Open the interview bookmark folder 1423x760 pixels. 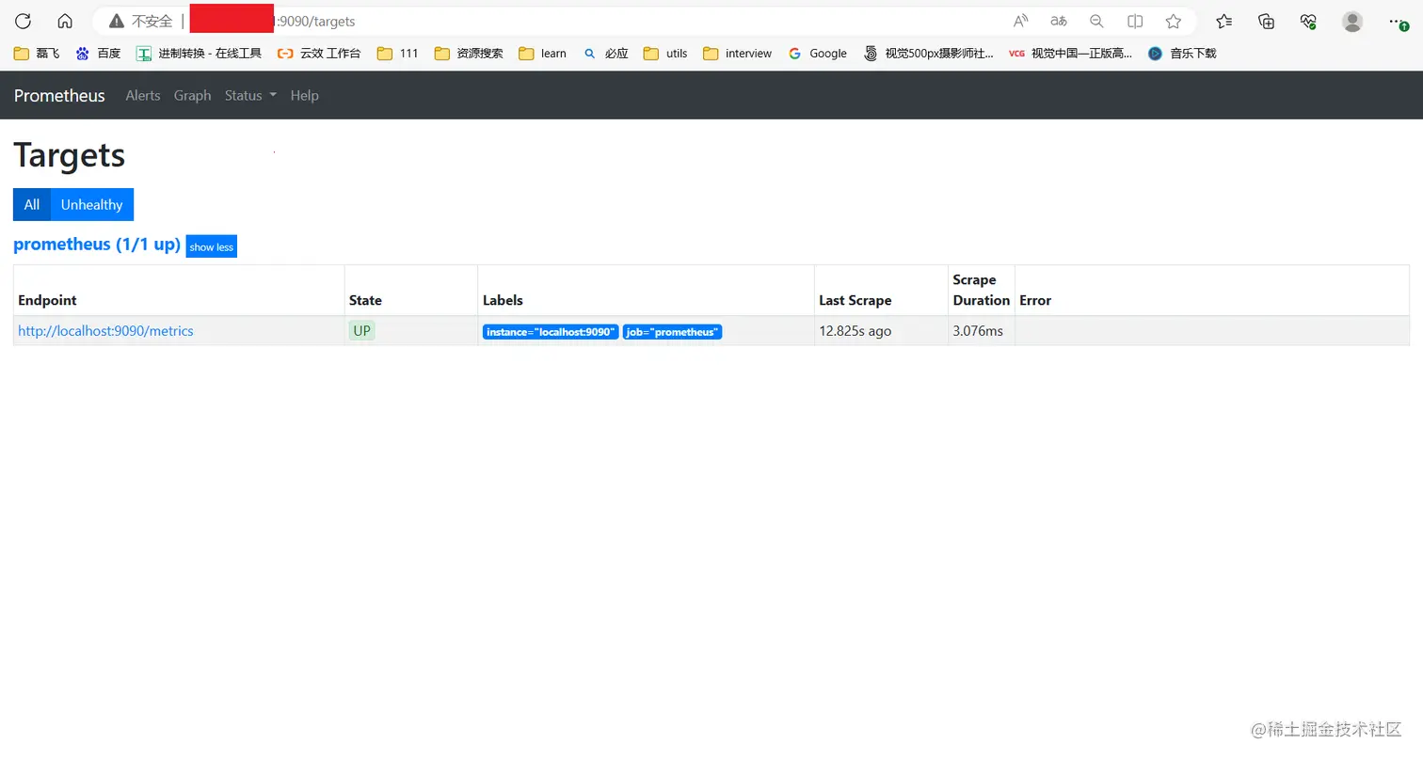[x=737, y=54]
